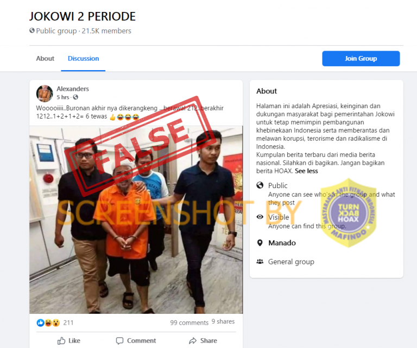Open the Discussion tab
Viewport: 417px width, 348px height.
[83, 59]
